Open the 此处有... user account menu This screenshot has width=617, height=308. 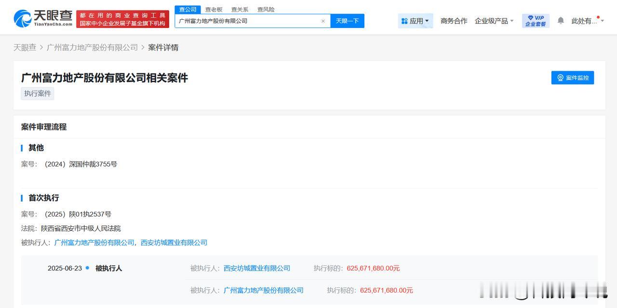pos(588,21)
